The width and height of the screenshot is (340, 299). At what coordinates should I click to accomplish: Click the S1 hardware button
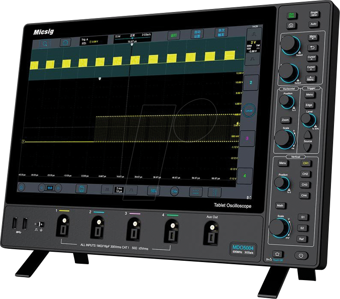pyautogui.click(x=303, y=217)
